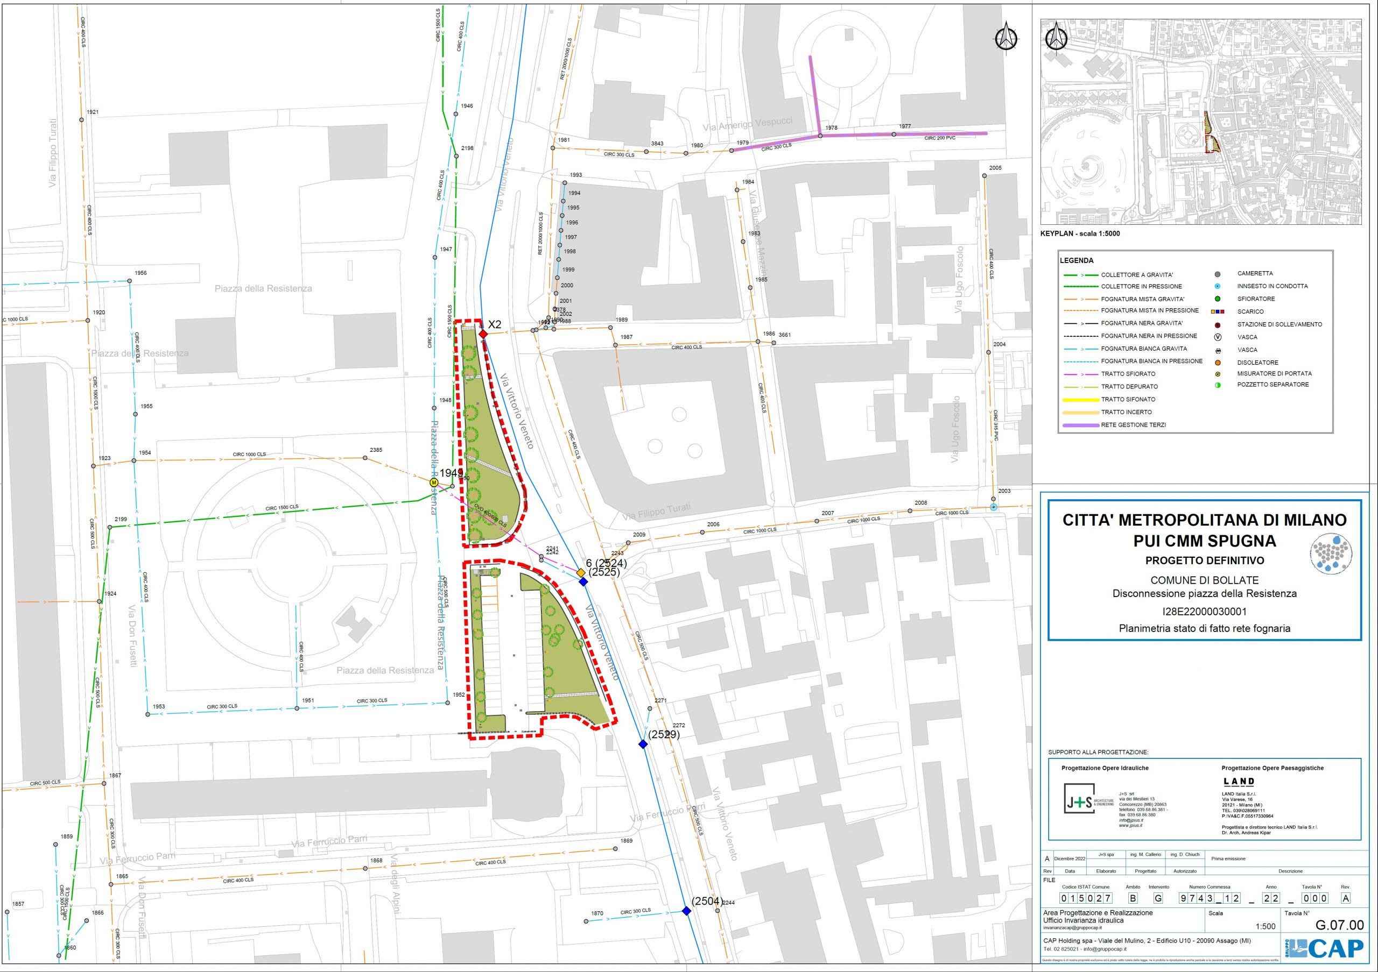Click the node label 1953
This screenshot has width=1378, height=972.
coord(158,707)
